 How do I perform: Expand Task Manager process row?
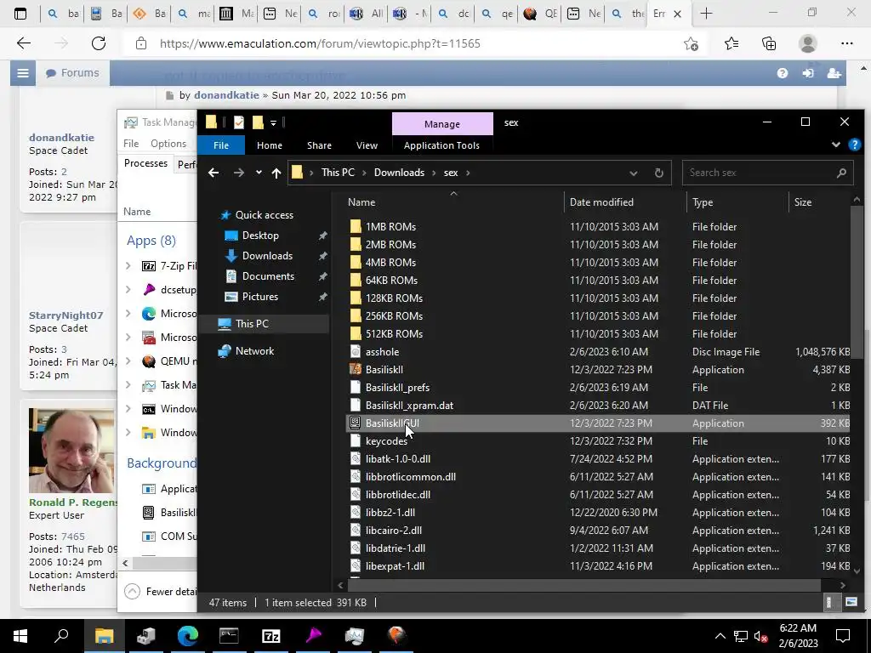click(128, 385)
